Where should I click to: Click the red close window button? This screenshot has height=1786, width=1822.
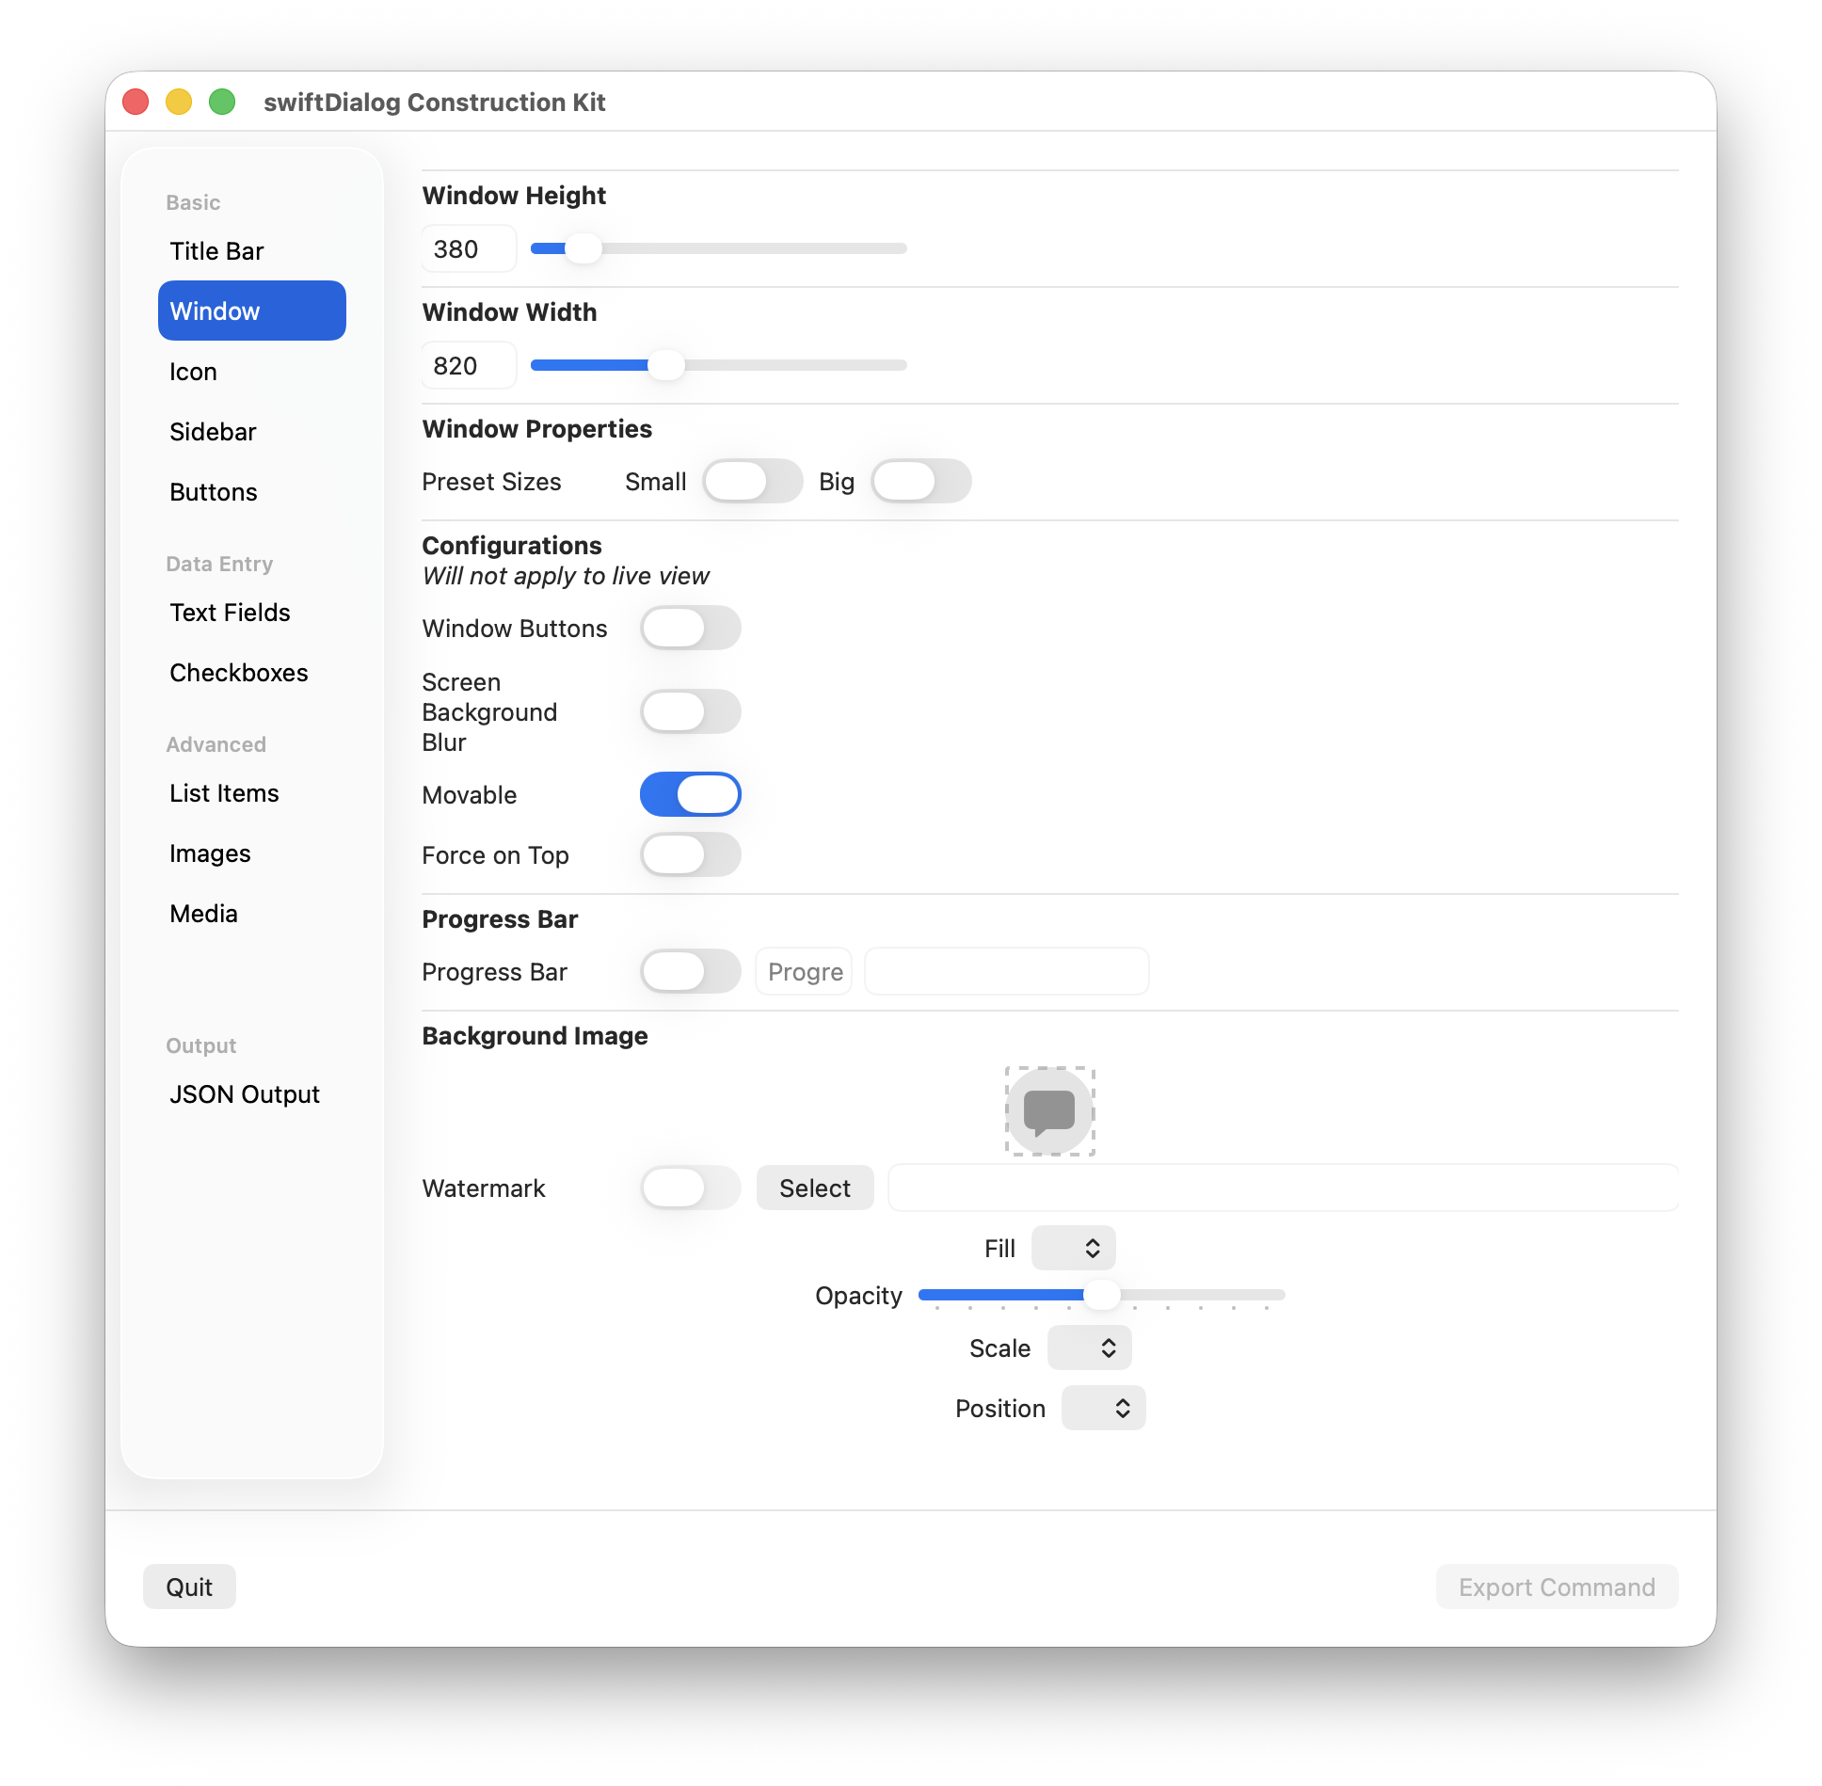(136, 102)
